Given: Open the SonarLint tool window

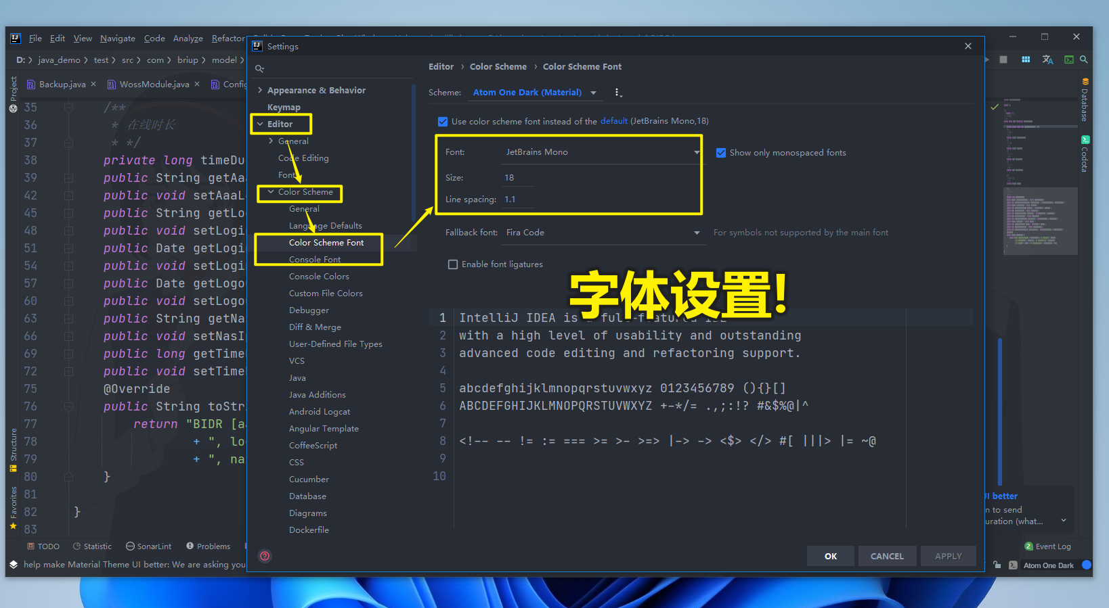Looking at the screenshot, I should pyautogui.click(x=149, y=546).
